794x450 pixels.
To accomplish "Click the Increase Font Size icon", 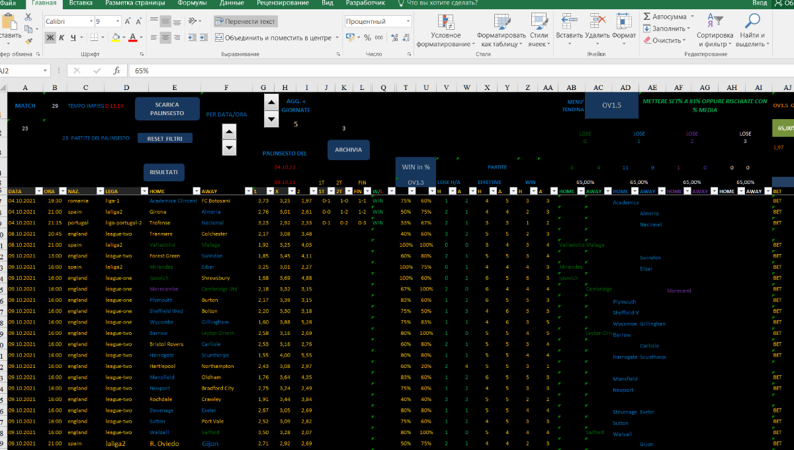I will click(x=127, y=21).
